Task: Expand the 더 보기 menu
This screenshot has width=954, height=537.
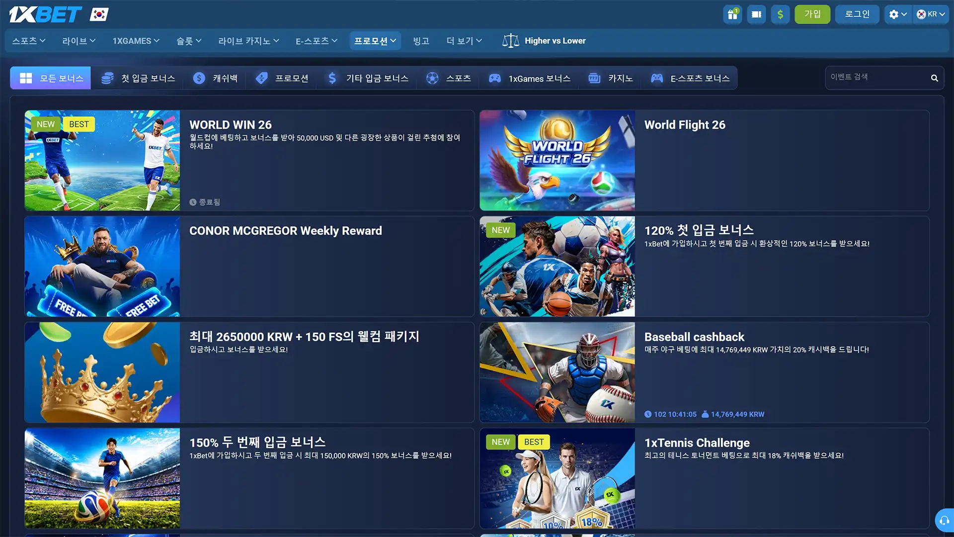Action: 464,41
